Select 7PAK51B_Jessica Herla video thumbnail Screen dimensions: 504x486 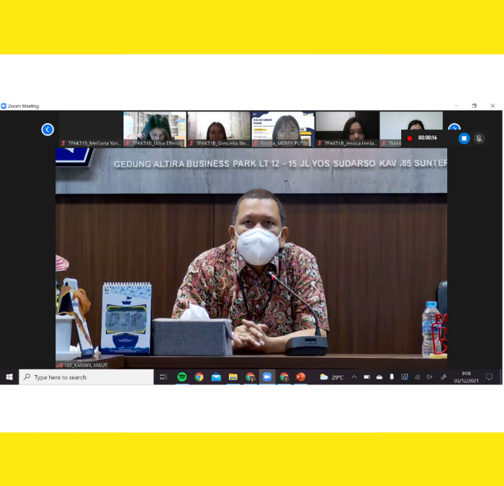[347, 129]
